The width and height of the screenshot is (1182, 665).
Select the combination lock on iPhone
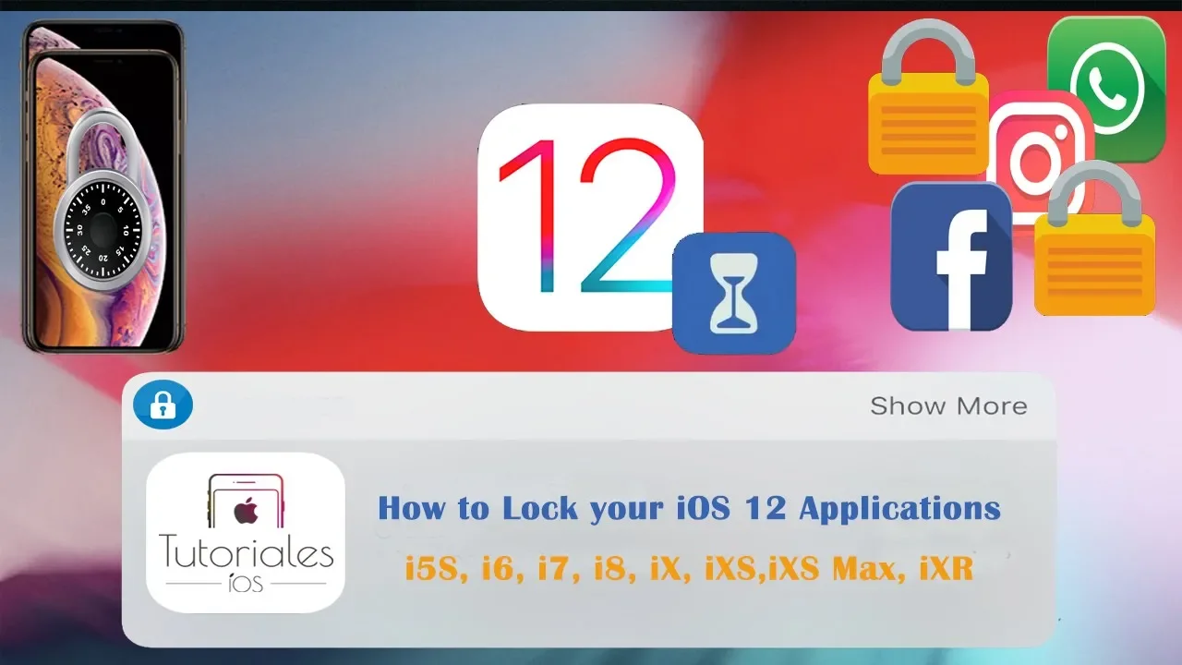point(103,201)
